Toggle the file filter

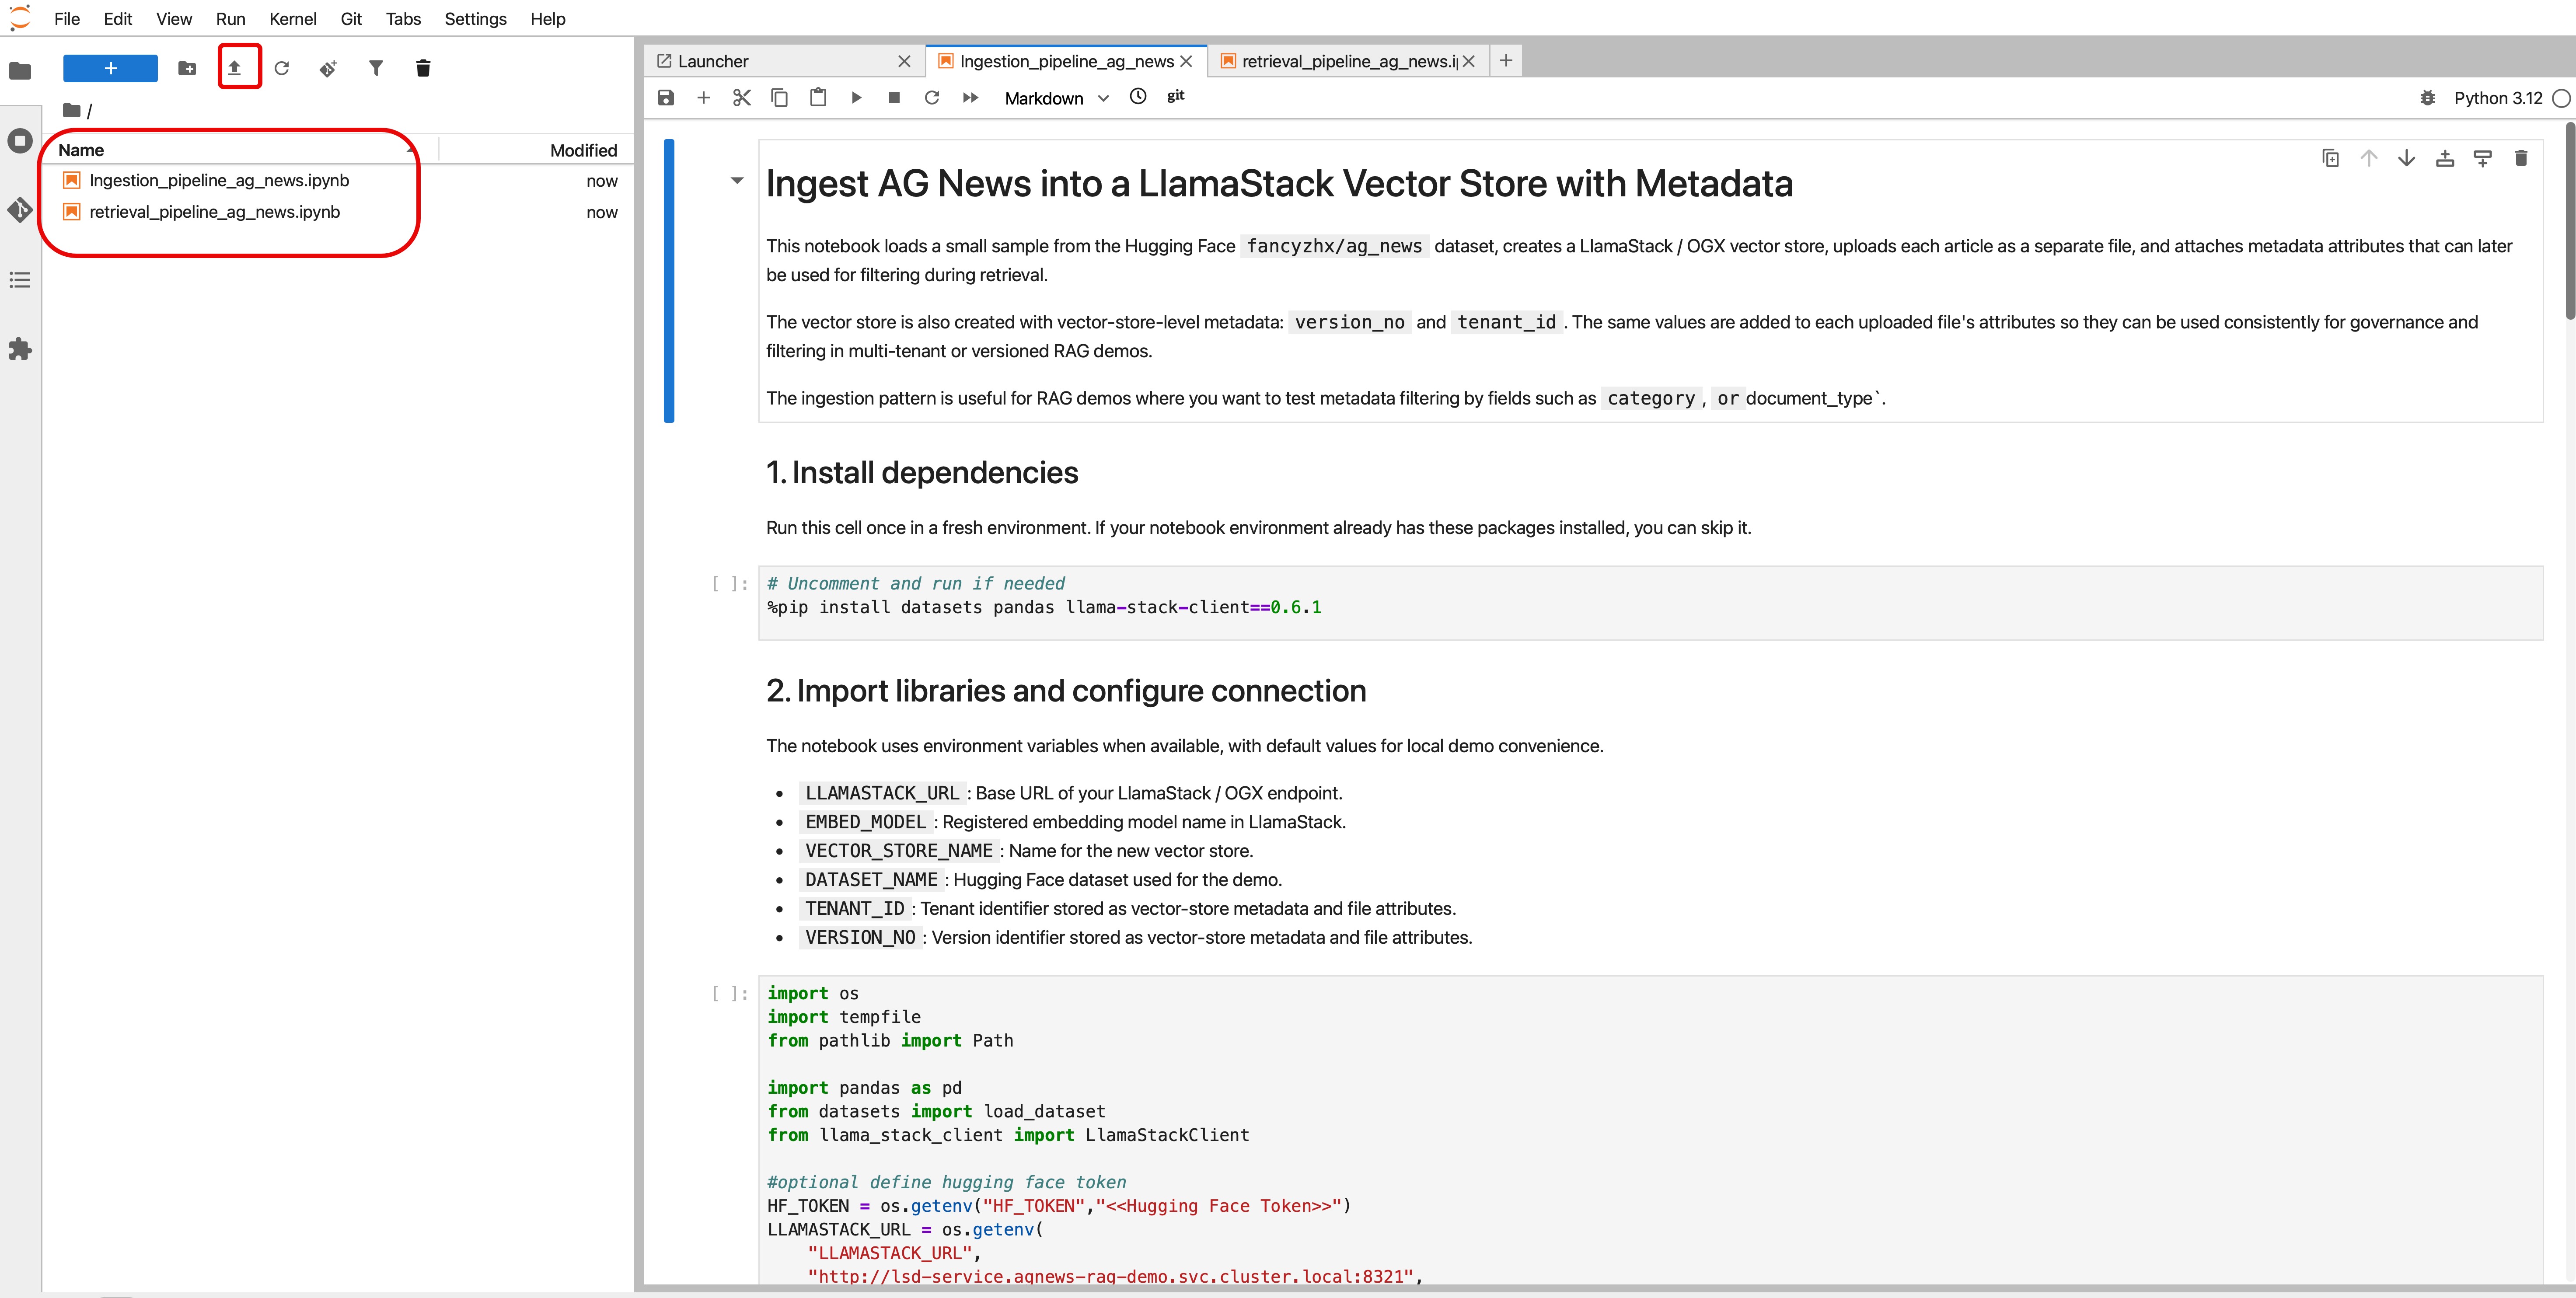click(x=376, y=68)
